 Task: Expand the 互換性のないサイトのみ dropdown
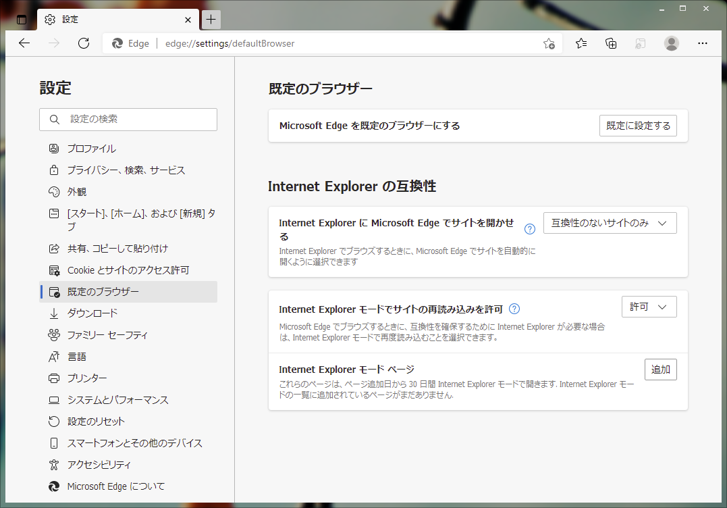tap(610, 223)
